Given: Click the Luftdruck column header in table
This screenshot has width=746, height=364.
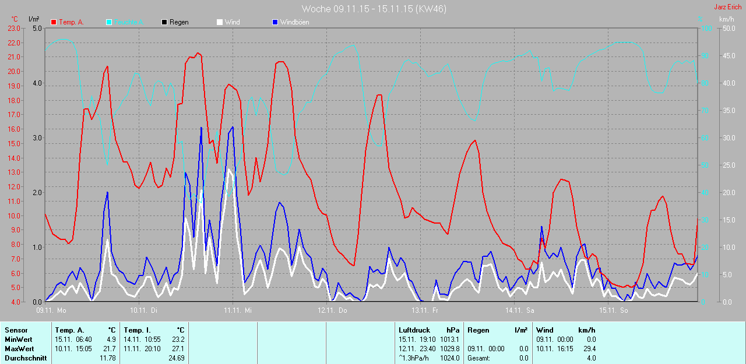Looking at the screenshot, I should click(x=414, y=330).
